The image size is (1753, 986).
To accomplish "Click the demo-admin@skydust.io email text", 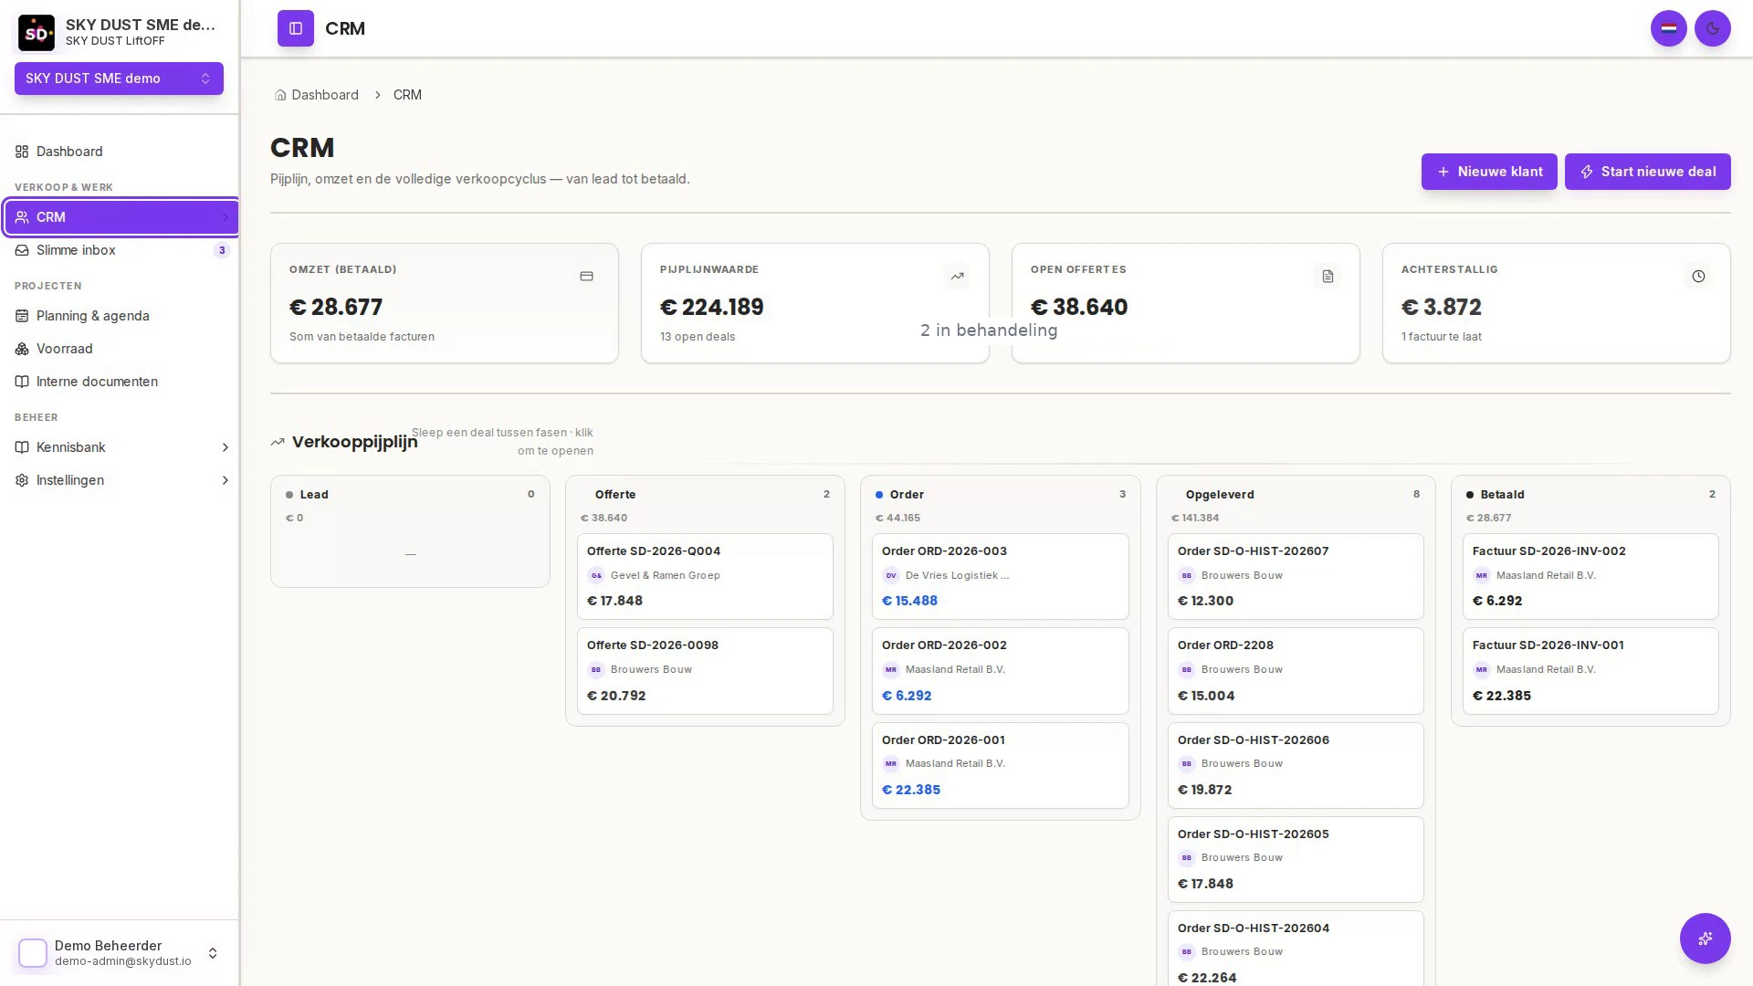I will (x=123, y=961).
